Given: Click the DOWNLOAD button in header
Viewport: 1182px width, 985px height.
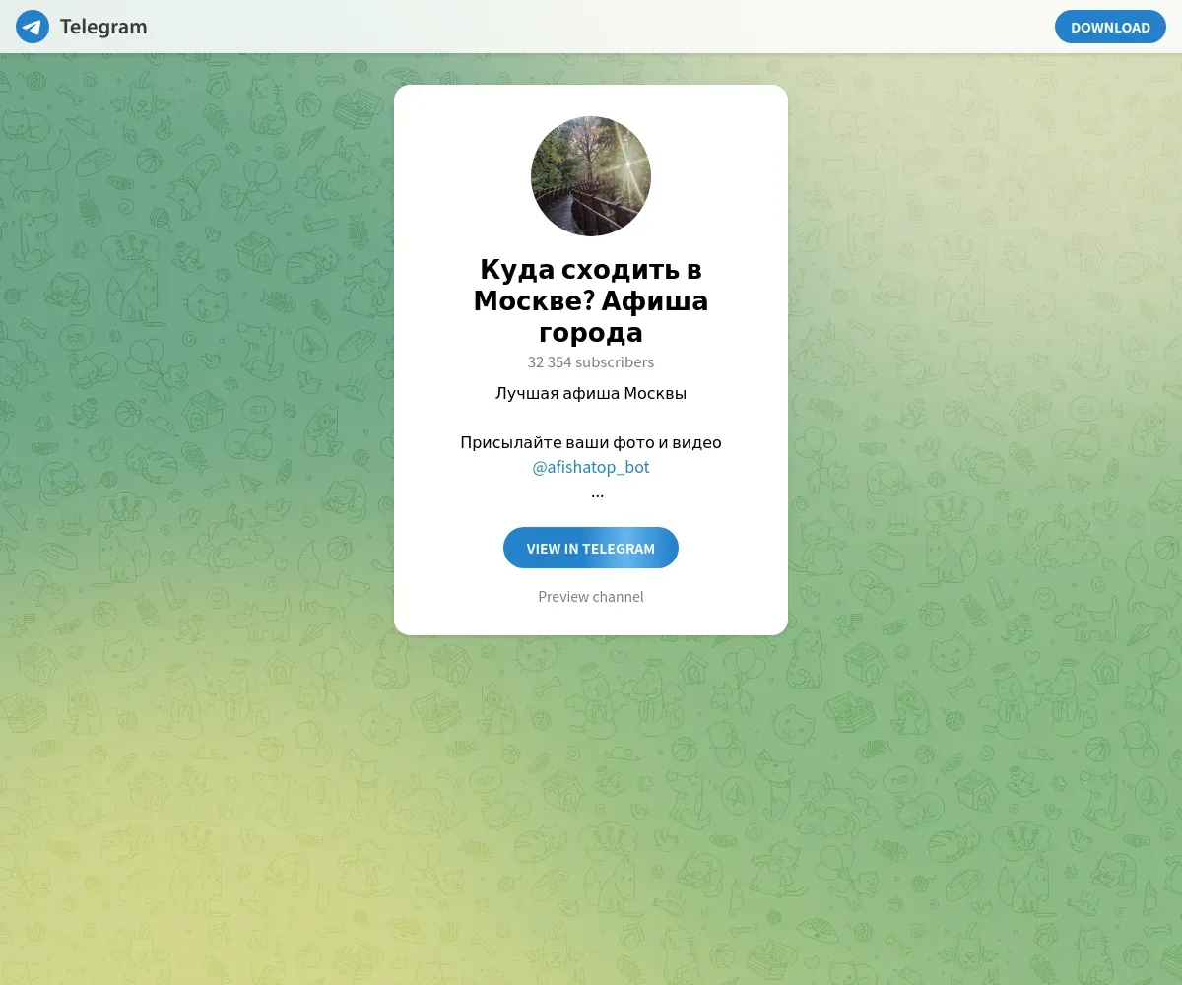Looking at the screenshot, I should click(1110, 27).
